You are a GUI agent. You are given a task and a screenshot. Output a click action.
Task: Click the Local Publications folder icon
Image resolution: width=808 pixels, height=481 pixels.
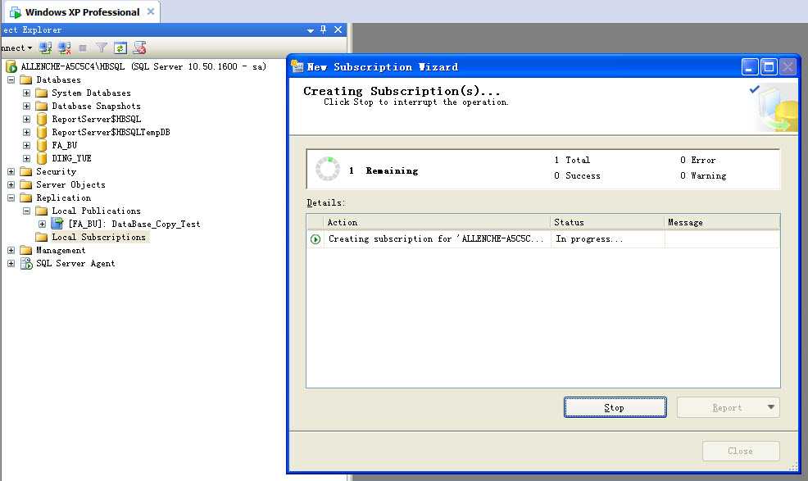point(42,211)
